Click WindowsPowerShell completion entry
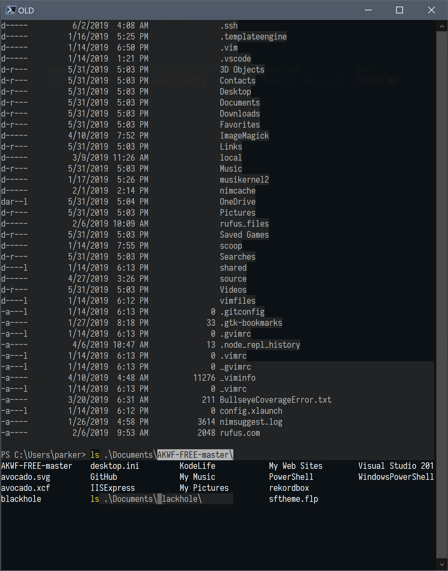The image size is (448, 571). [396, 477]
